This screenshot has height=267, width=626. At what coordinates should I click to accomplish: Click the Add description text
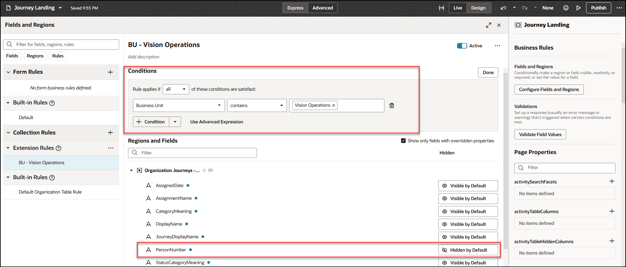(x=143, y=57)
